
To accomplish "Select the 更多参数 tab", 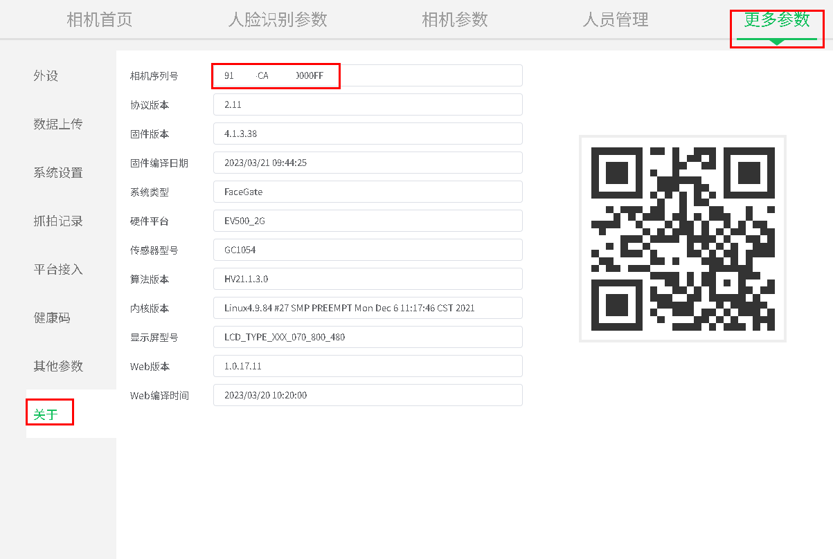I will point(777,19).
